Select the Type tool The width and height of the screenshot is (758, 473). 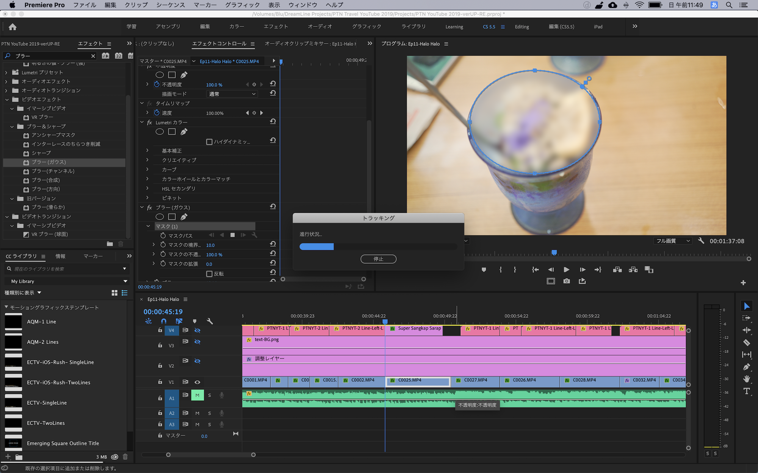point(746,391)
